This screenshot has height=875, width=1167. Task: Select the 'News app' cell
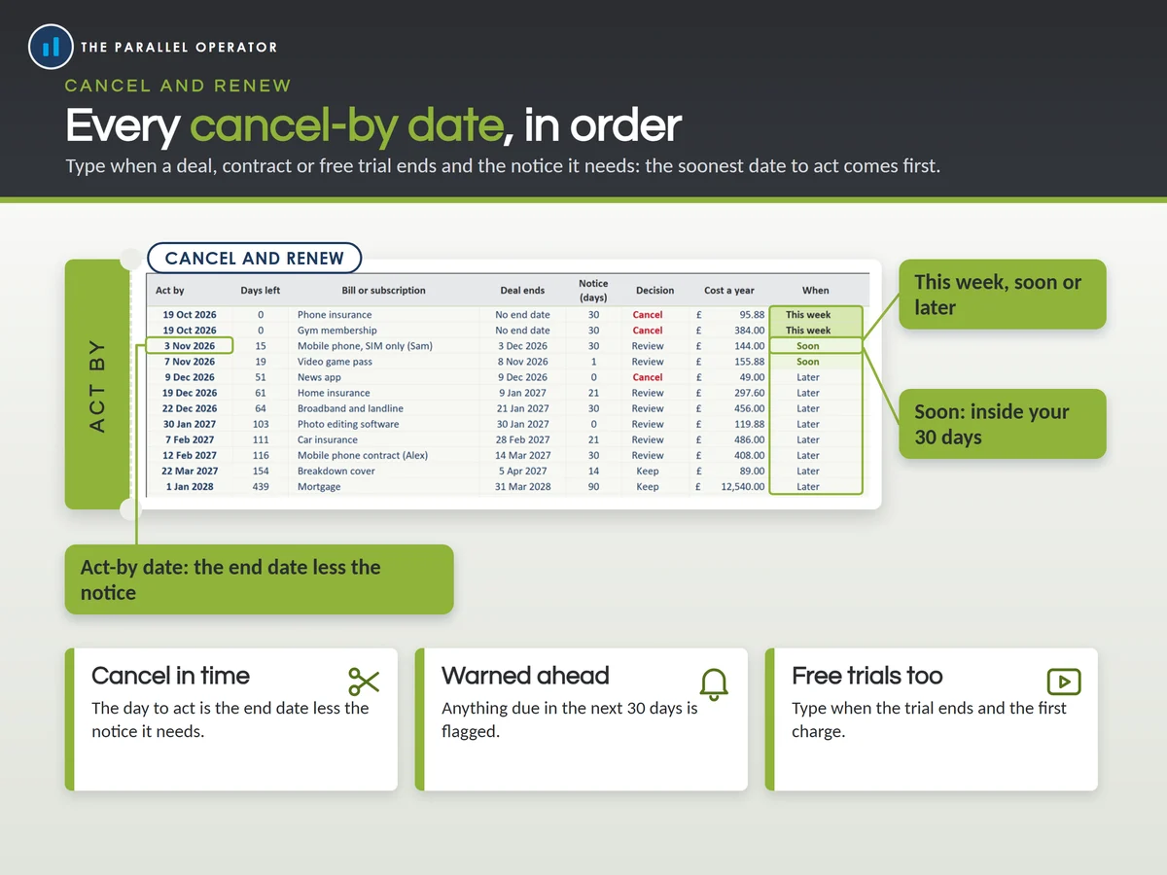point(319,377)
